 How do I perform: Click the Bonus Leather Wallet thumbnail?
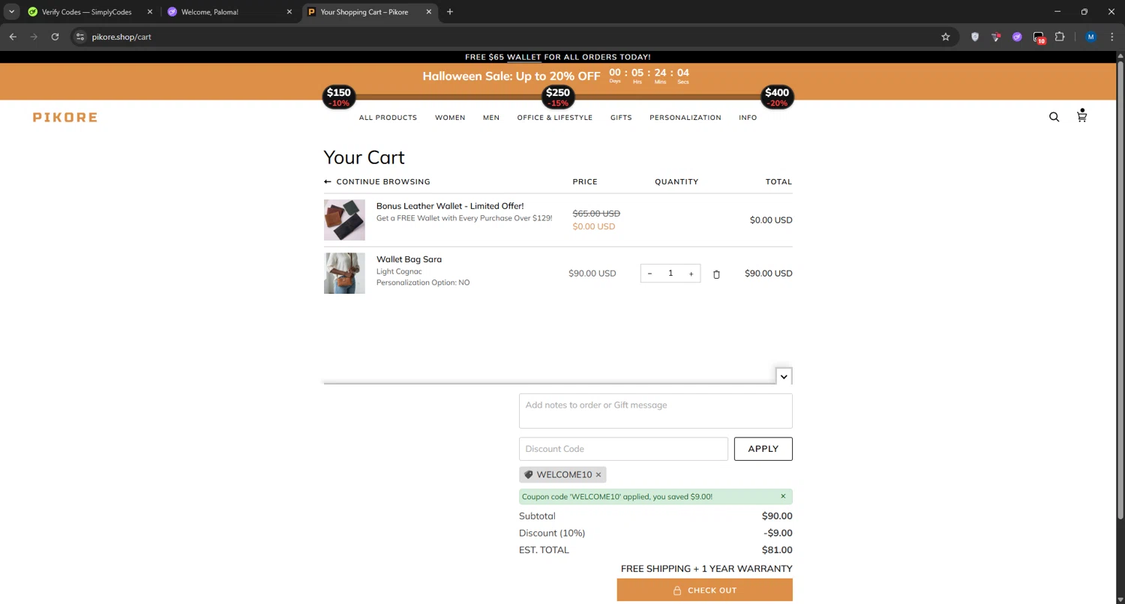coord(344,220)
